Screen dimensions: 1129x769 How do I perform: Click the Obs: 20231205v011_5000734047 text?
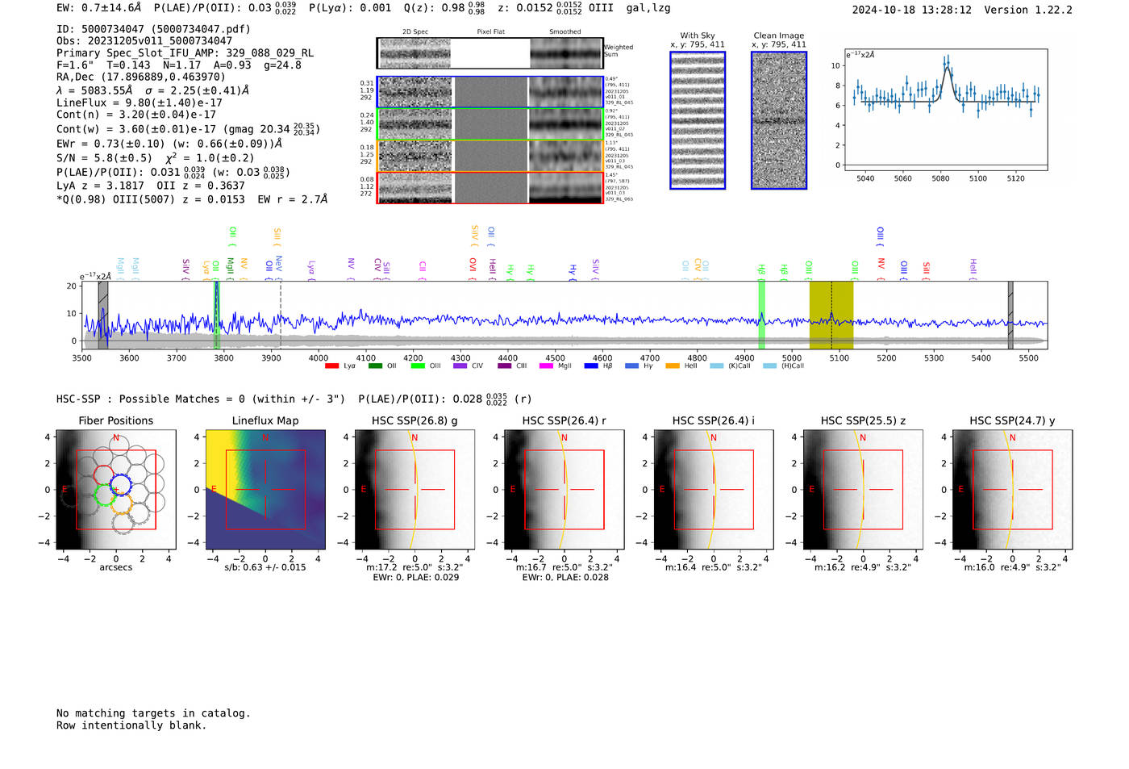click(144, 41)
